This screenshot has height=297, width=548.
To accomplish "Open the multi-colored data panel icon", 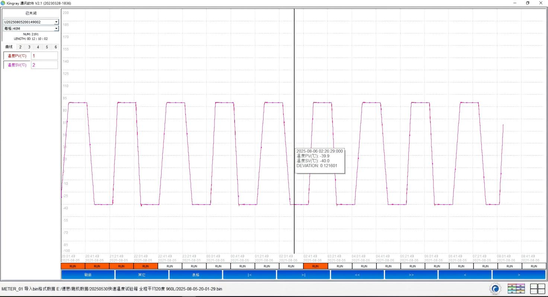I will 516,288.
